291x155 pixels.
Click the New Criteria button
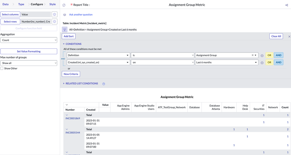(x=71, y=74)
